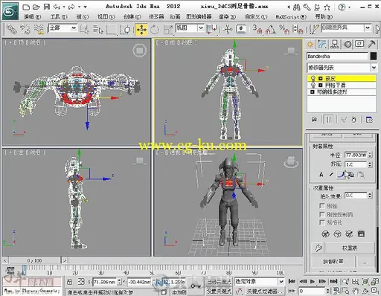The image size is (381, 296).
Task: Click the Configure Modifier Sets icon
Action: [x=369, y=120]
